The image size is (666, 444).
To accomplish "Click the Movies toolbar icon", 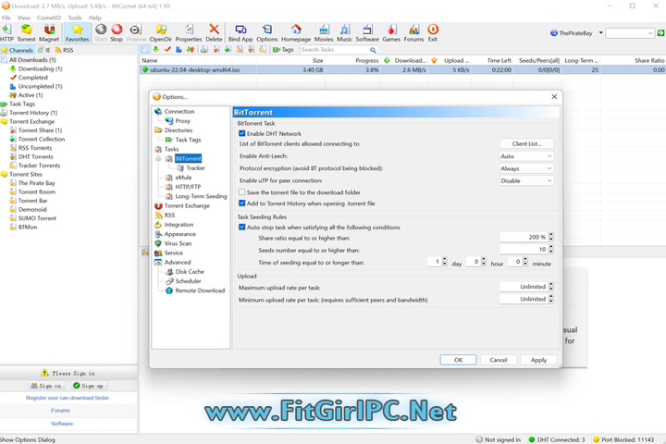I will coord(323,33).
